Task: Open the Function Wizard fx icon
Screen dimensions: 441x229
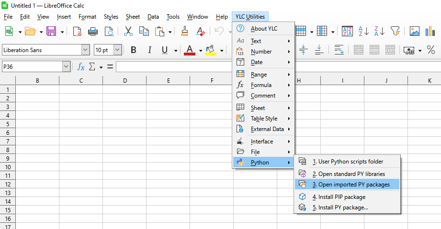Action: [x=81, y=67]
